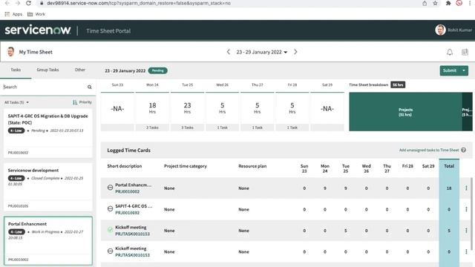Go to previous week arrow
Screen dimensions: 475x267
click(x=229, y=52)
